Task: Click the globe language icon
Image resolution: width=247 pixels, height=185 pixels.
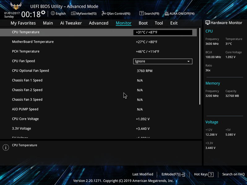Action: (x=53, y=13)
